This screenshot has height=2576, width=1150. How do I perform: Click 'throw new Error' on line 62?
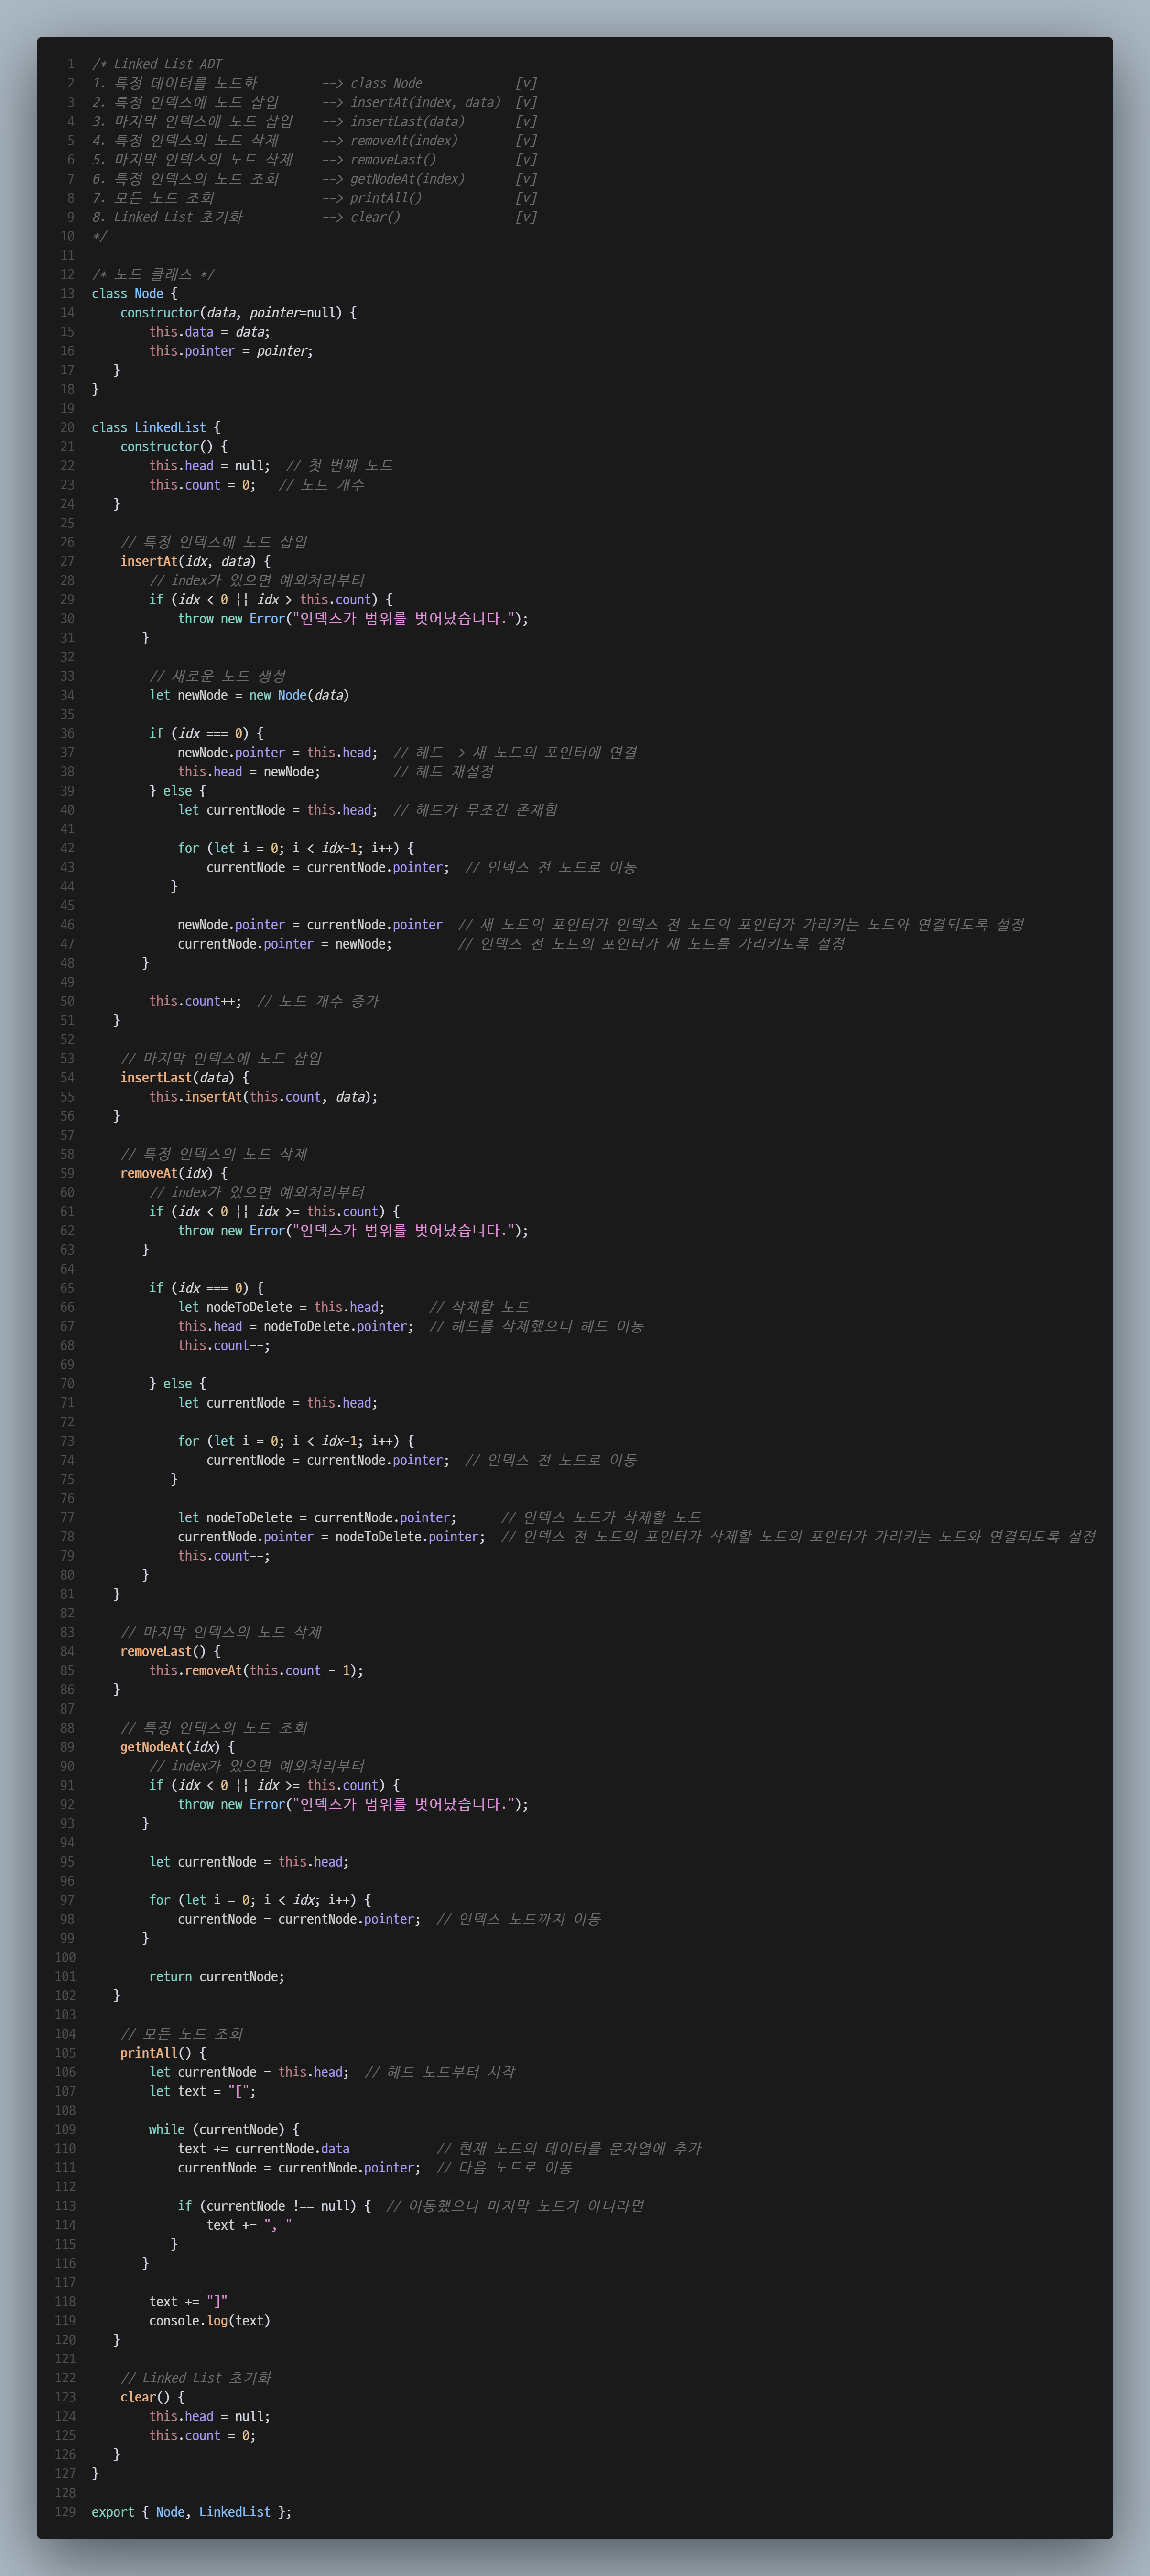[x=231, y=1231]
